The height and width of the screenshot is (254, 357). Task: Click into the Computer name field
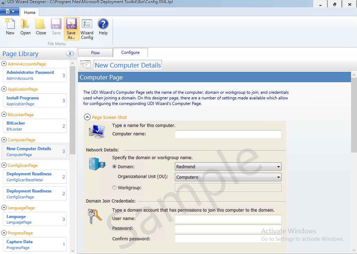[x=228, y=134]
